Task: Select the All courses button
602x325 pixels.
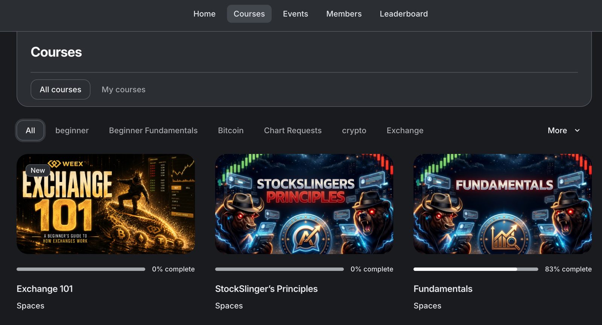Action: [x=61, y=89]
